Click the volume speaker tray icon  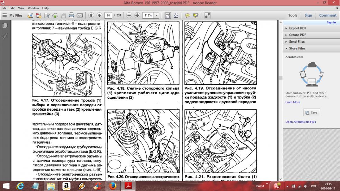[x=305, y=186]
